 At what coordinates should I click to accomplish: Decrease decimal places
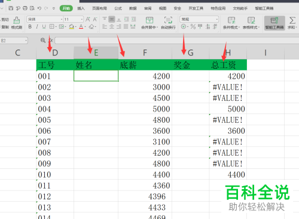click(x=215, y=26)
